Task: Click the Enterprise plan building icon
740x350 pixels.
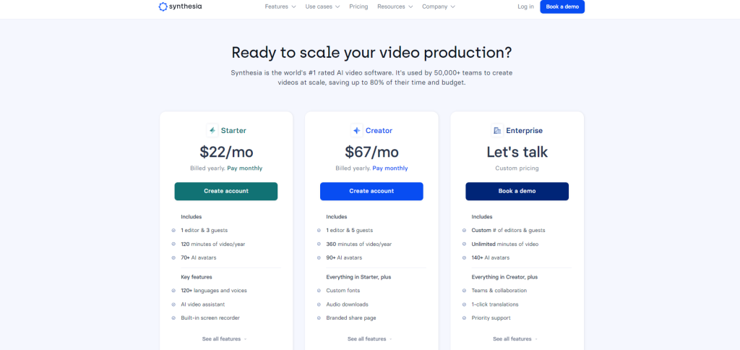Action: click(x=497, y=130)
